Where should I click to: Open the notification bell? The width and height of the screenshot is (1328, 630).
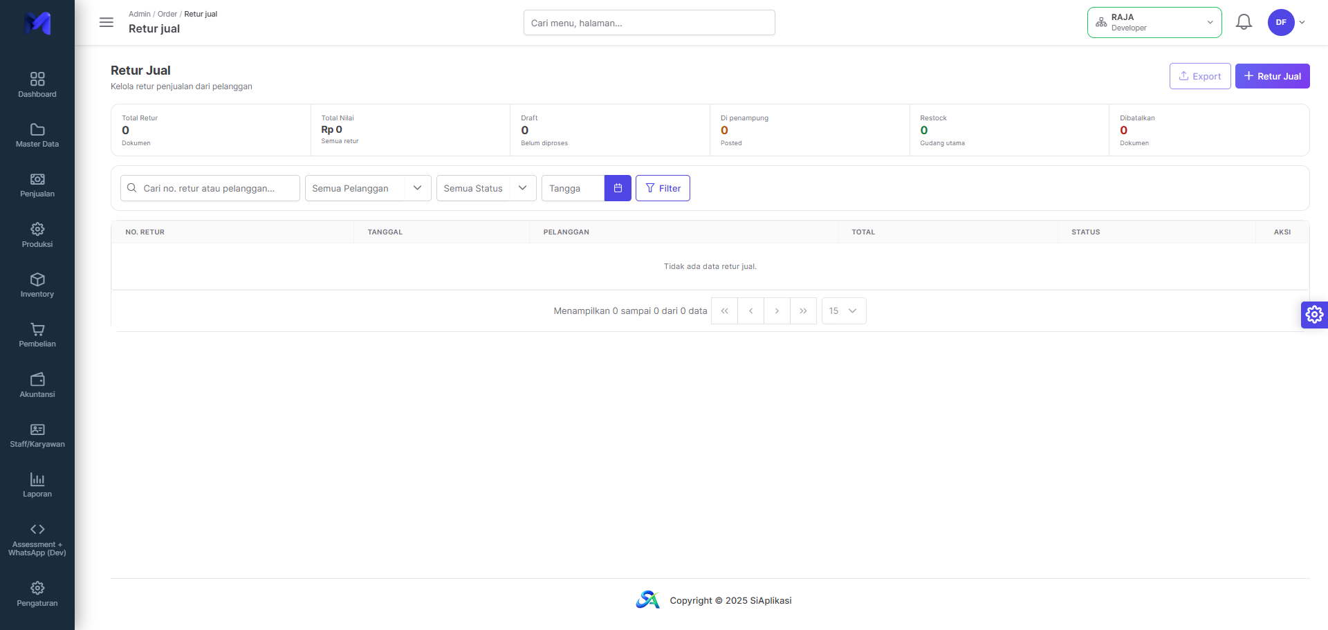click(x=1244, y=22)
